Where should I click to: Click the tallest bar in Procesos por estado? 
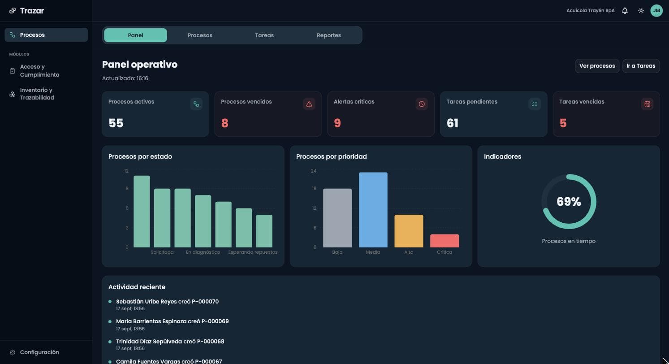pos(142,212)
